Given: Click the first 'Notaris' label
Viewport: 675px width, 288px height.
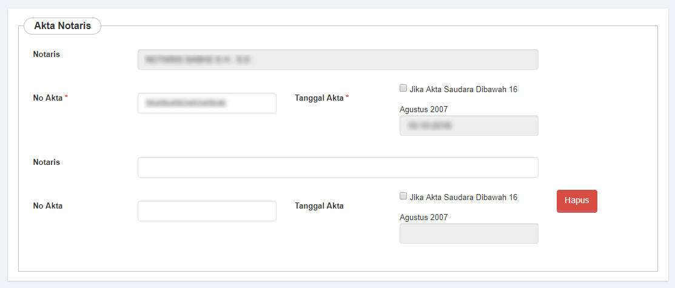Looking at the screenshot, I should (x=46, y=55).
